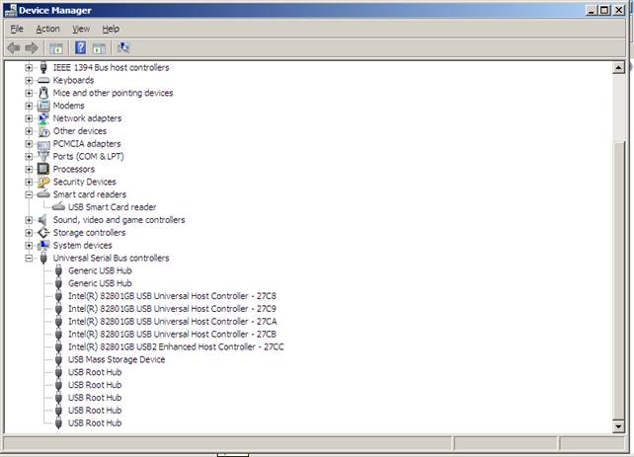The height and width of the screenshot is (457, 634).
Task: Expand Mice and other pointing devices
Action: coord(29,93)
